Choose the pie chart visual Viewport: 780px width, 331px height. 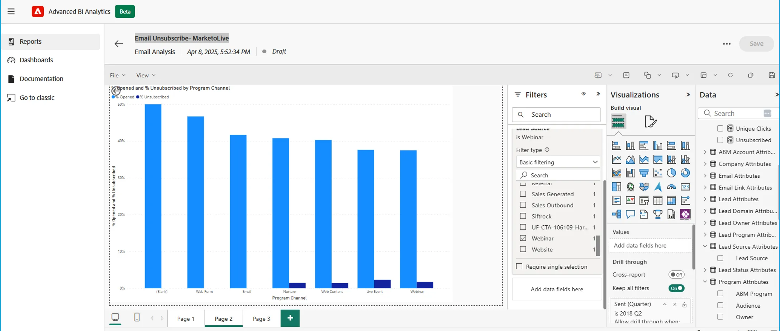671,173
